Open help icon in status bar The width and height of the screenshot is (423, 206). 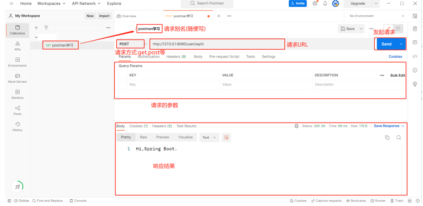click(x=417, y=201)
